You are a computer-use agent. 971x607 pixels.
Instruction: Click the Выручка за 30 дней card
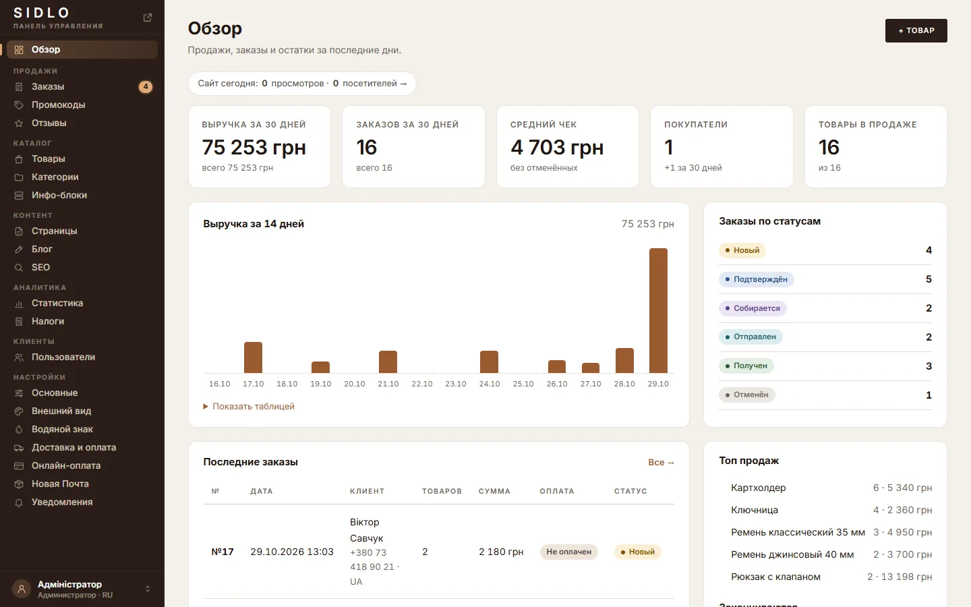point(260,146)
